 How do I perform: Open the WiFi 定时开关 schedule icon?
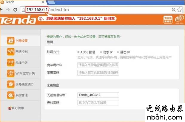(x=11, y=73)
